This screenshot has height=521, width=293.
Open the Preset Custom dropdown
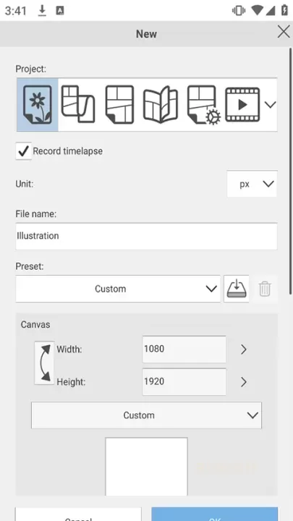point(118,289)
